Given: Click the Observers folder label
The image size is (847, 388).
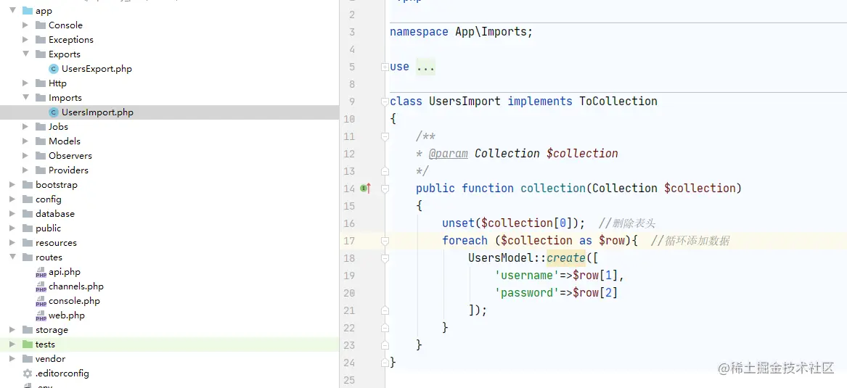Looking at the screenshot, I should tap(70, 155).
